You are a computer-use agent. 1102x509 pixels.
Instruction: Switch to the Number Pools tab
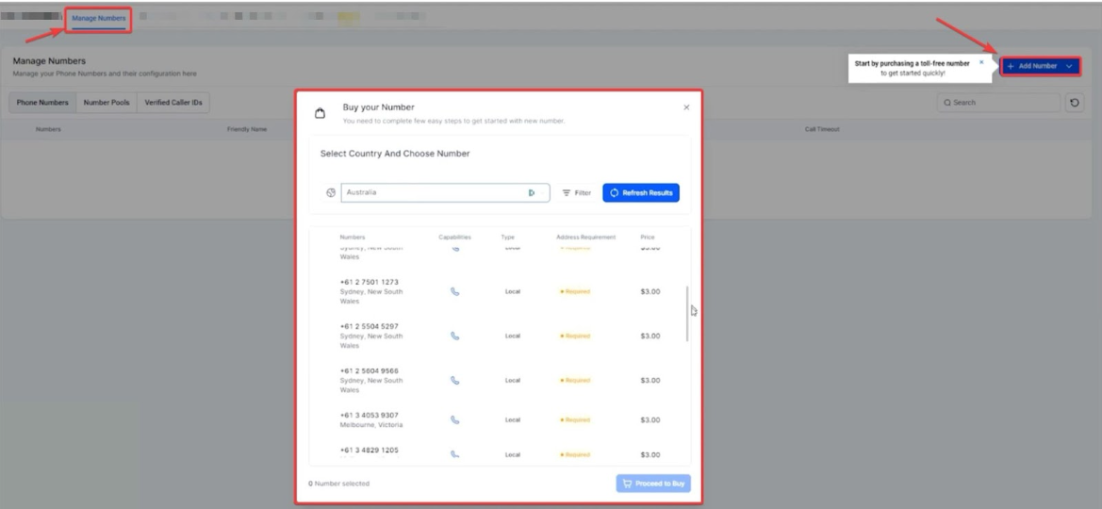tap(107, 102)
